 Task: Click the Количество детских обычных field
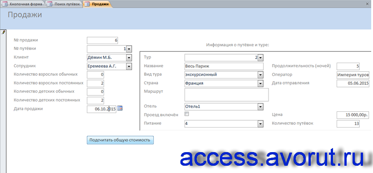click(95, 92)
